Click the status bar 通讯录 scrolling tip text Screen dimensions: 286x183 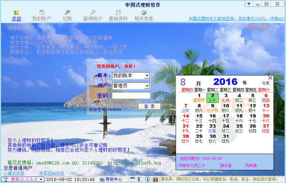[220, 179]
